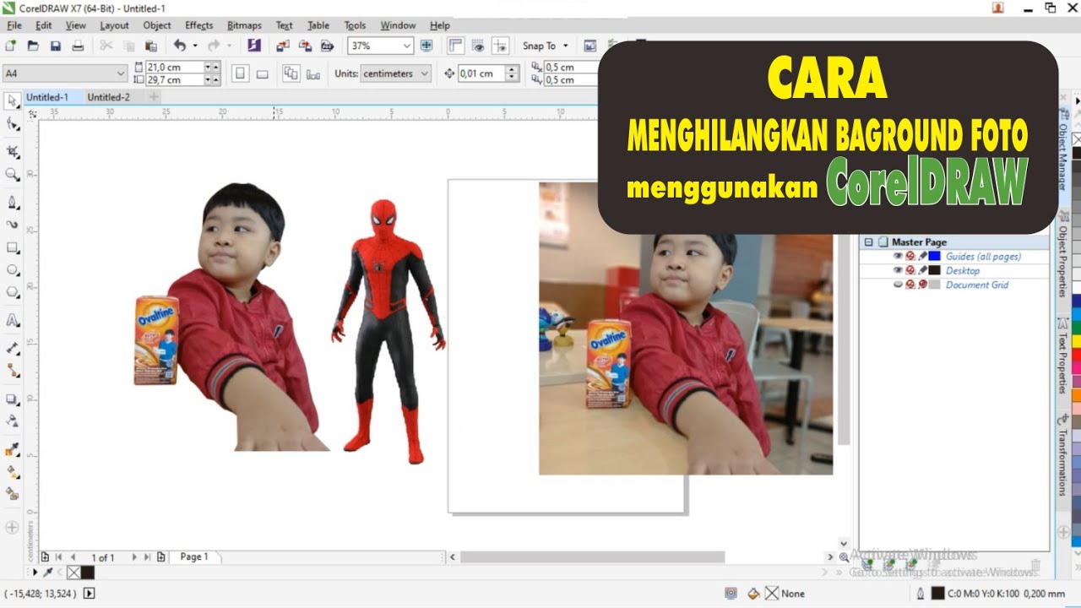Select the Crop tool
The image size is (1081, 608).
13,152
